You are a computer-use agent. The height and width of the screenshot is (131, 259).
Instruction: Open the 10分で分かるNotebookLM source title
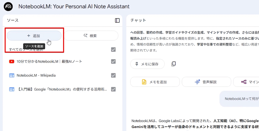tap(49, 61)
